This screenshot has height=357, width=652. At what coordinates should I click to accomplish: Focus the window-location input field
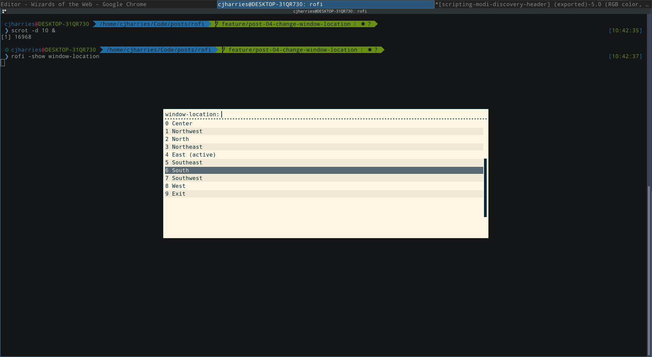click(354, 114)
